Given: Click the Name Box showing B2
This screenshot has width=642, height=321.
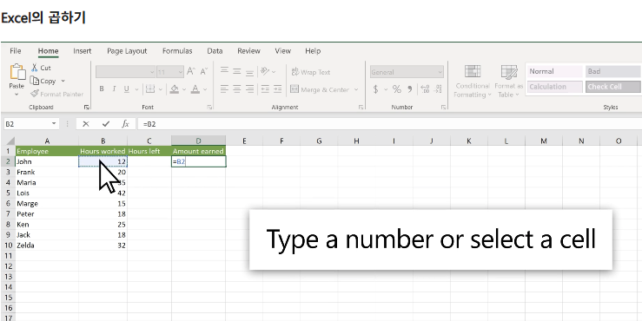Looking at the screenshot, I should (x=27, y=123).
